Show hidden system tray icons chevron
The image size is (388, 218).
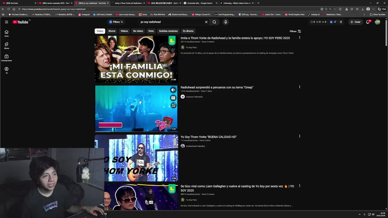tap(360, 214)
